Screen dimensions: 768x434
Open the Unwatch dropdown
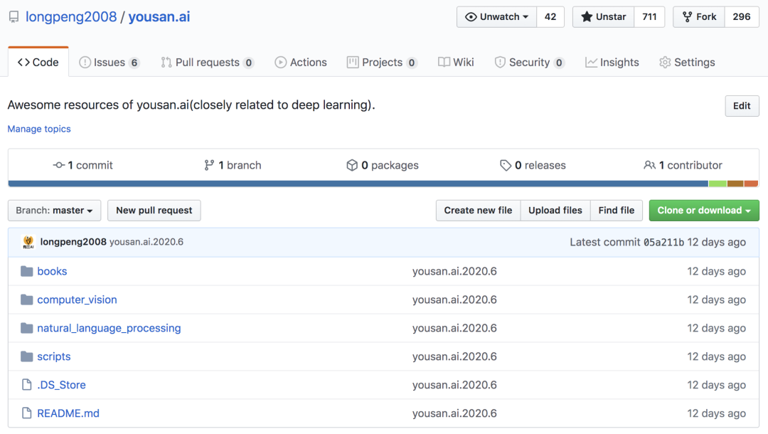point(496,16)
